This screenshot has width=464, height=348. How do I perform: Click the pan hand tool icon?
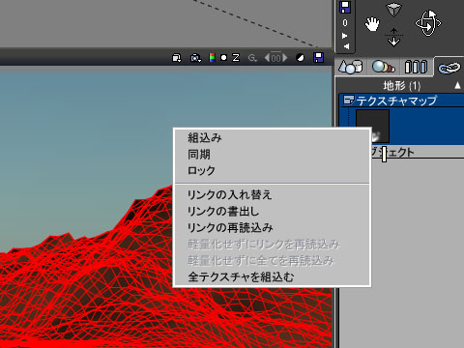click(372, 24)
